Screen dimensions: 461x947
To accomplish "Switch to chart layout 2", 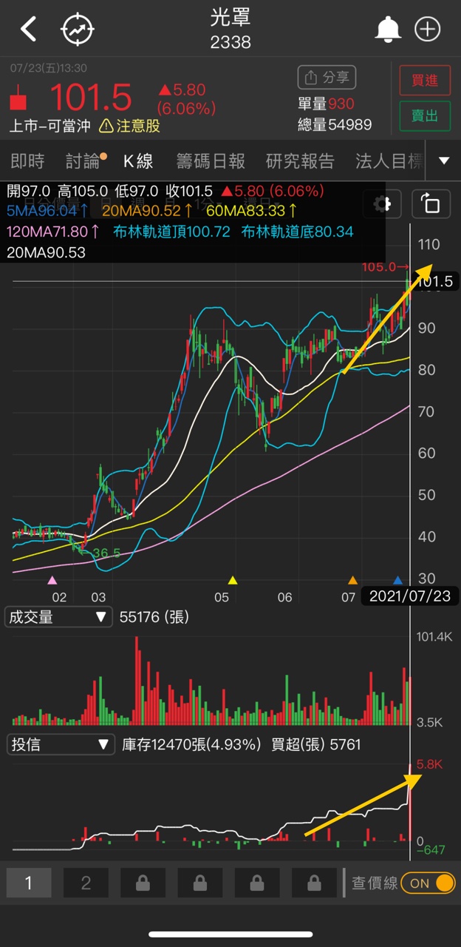I will pyautogui.click(x=86, y=883).
